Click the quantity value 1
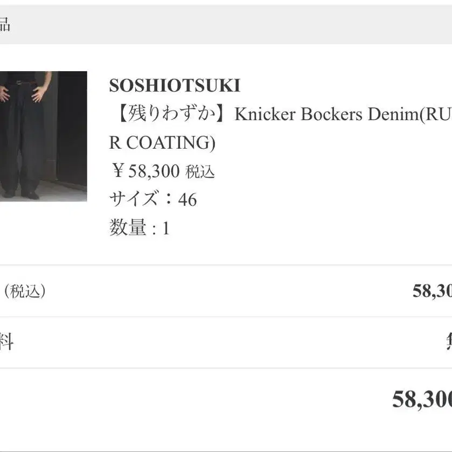452x452 pixels. coord(166,228)
